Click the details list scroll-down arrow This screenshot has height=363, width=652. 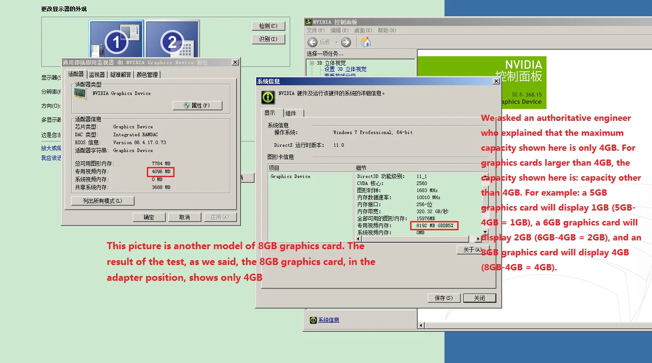[485, 232]
